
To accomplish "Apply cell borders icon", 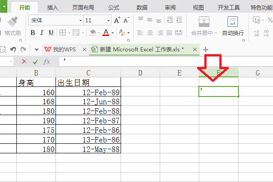I will point(62,33).
